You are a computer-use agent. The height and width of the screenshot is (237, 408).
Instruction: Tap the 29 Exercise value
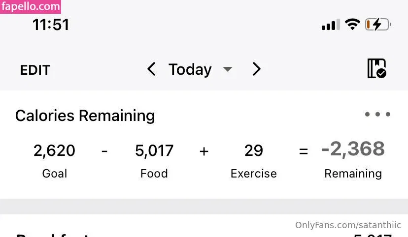253,150
